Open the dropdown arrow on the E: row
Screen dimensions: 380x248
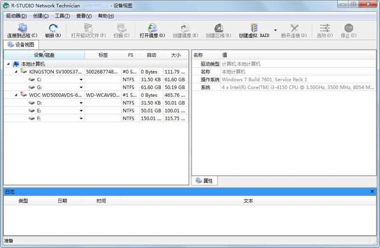click(x=81, y=111)
